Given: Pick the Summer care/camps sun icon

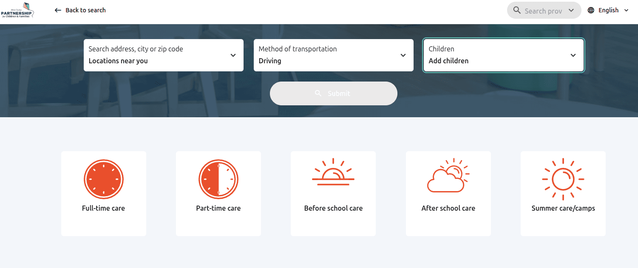Looking at the screenshot, I should (563, 179).
